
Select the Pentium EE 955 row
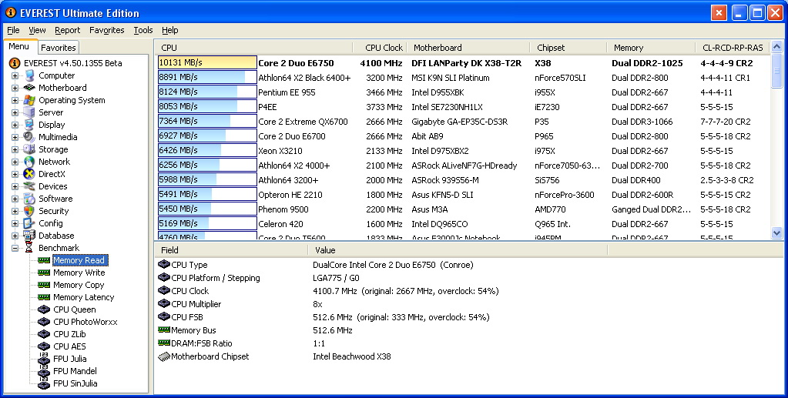click(464, 92)
